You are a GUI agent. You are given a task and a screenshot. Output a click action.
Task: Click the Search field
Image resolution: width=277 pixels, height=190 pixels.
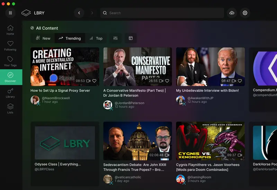[162, 13]
